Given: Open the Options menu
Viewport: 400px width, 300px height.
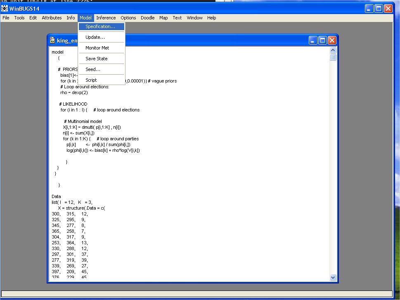Looking at the screenshot, I should pos(128,18).
